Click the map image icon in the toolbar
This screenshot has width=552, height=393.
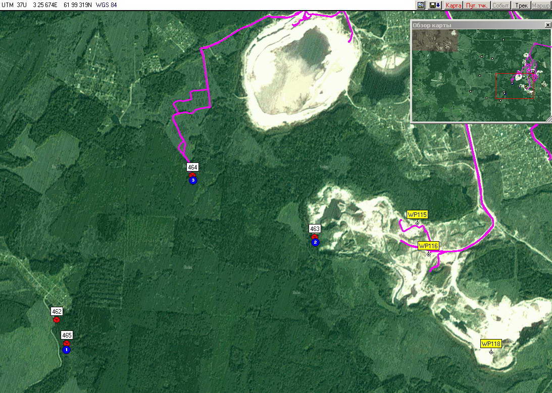421,5
